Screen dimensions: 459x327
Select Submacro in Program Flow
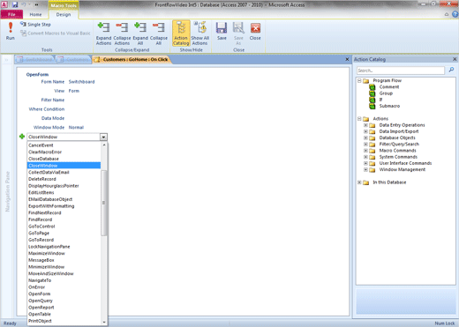pos(389,106)
